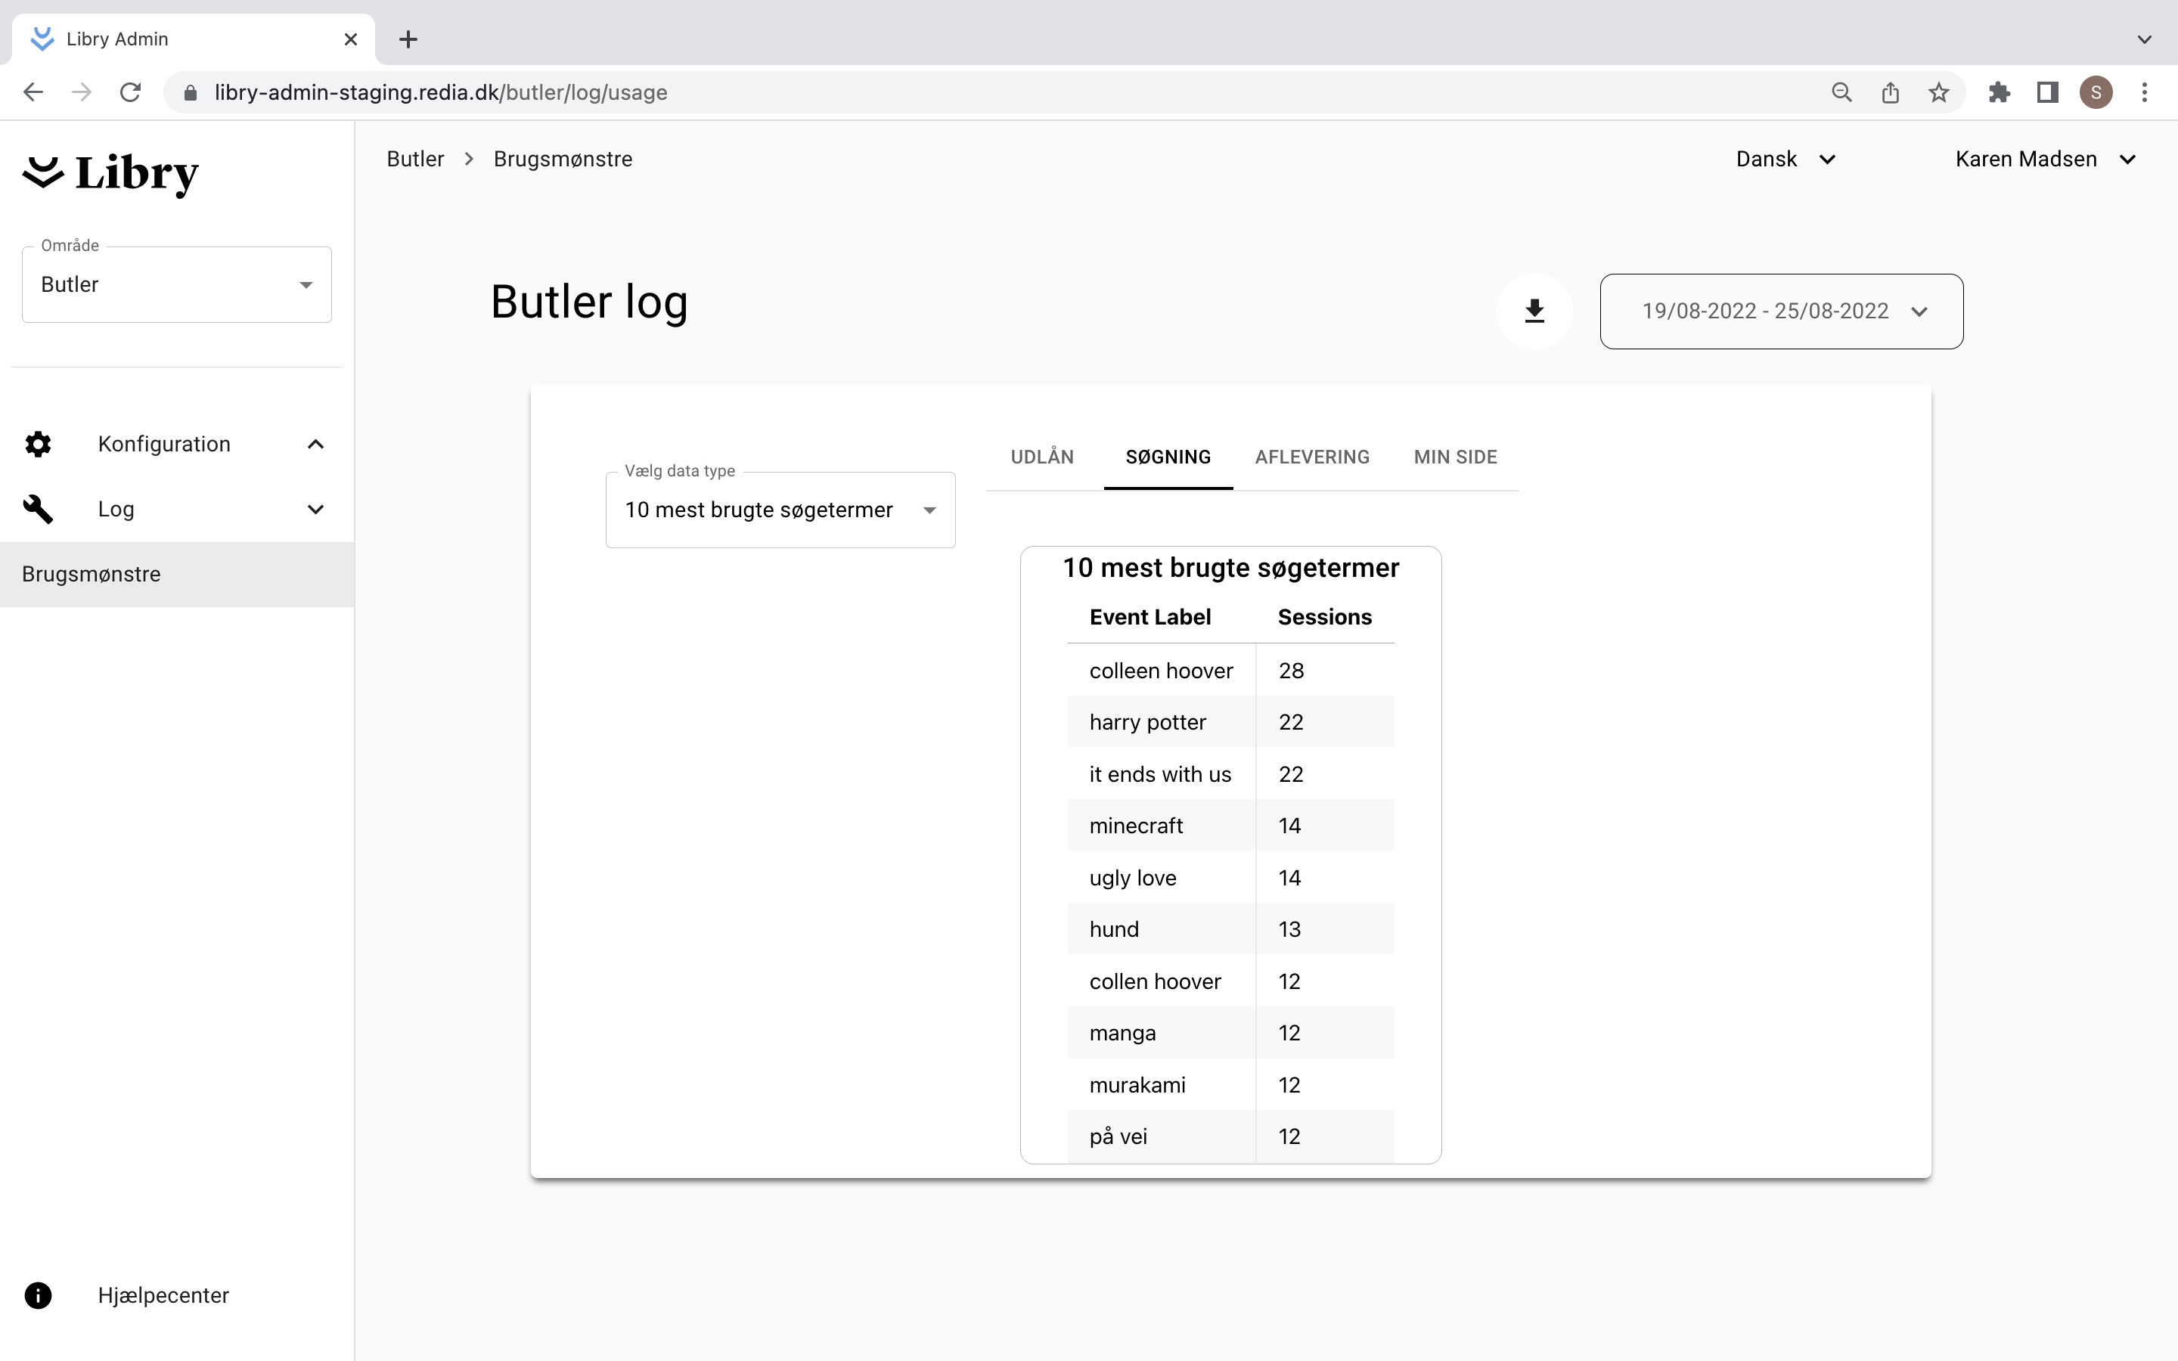Click the Log wrench icon
2178x1361 pixels.
pyautogui.click(x=38, y=509)
